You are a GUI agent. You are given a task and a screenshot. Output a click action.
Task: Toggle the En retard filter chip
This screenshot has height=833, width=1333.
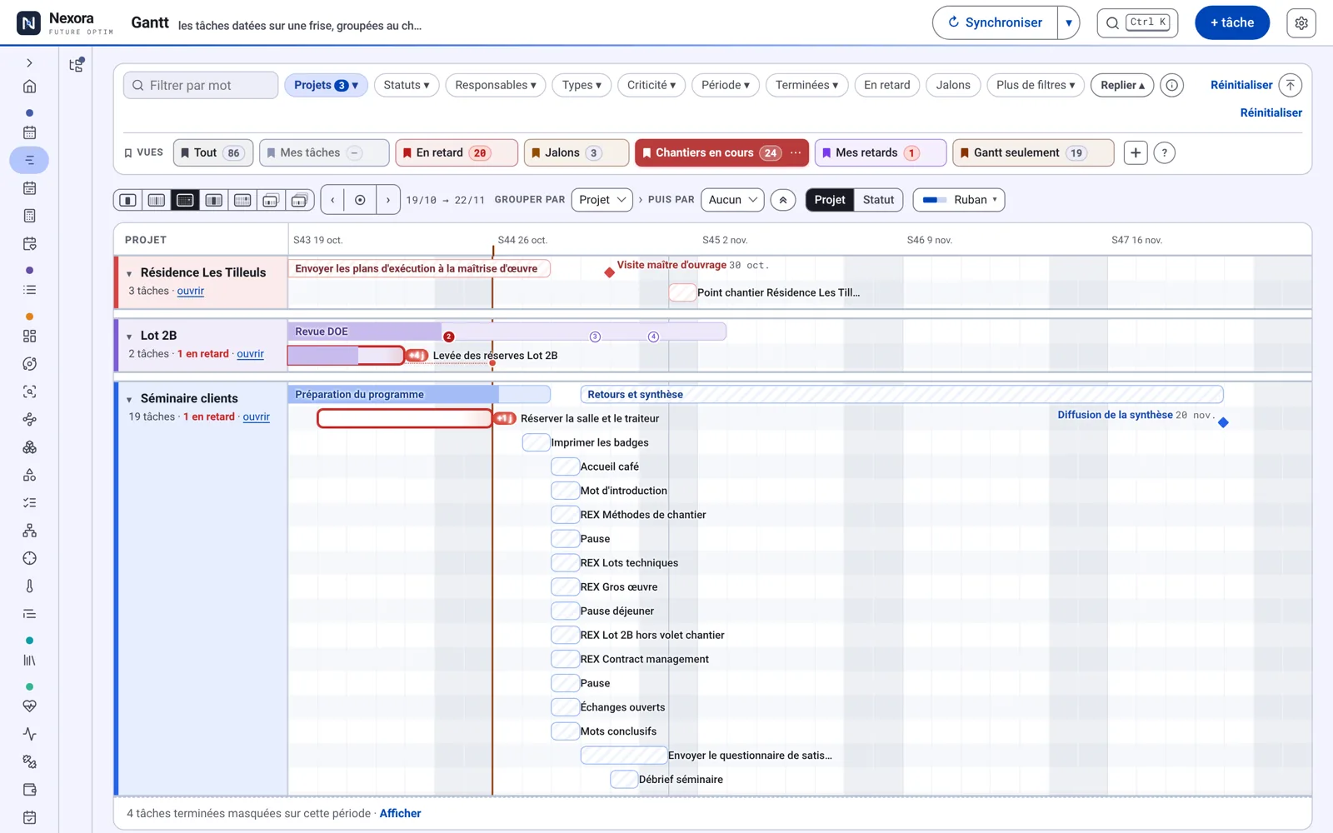(x=886, y=85)
